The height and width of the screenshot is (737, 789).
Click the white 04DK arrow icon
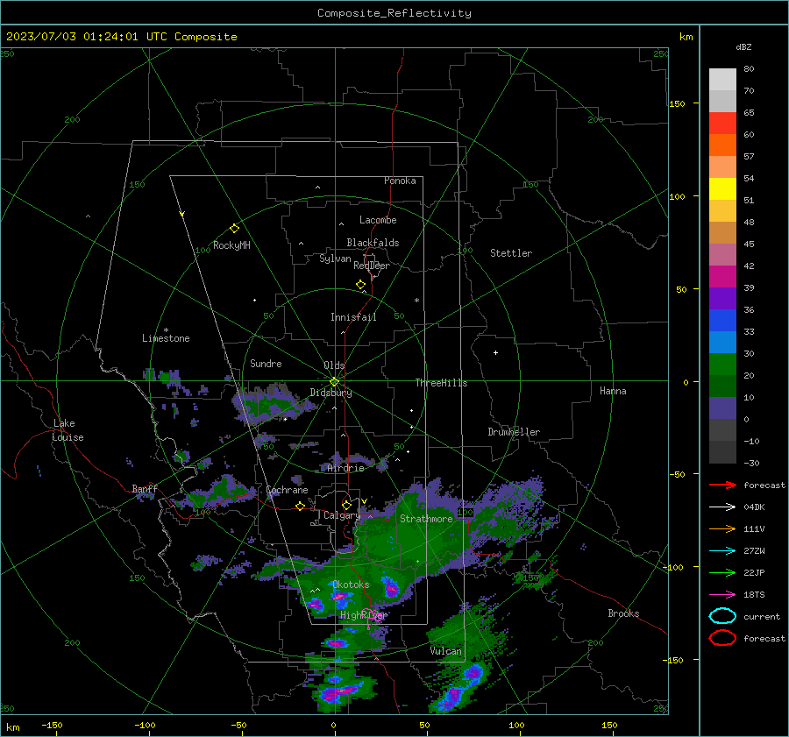point(722,507)
